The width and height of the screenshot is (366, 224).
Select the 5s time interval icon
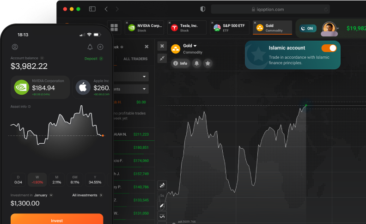pos(162,195)
